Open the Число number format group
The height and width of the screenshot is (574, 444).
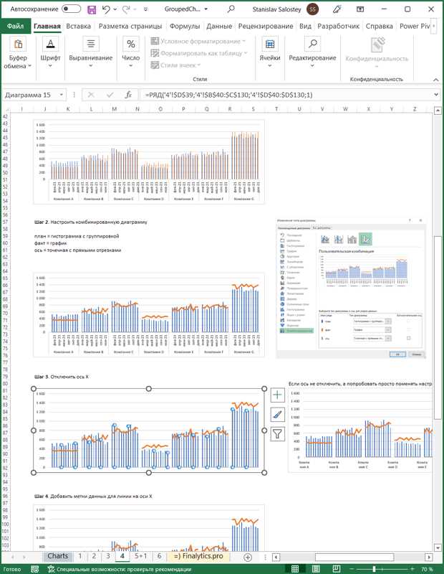[x=130, y=52]
